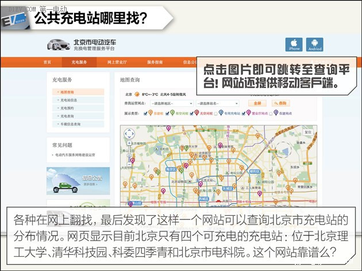Enable the 在建网点 checkbox
Image resolution: width=362 pixels, height=271 pixels.
(271, 114)
